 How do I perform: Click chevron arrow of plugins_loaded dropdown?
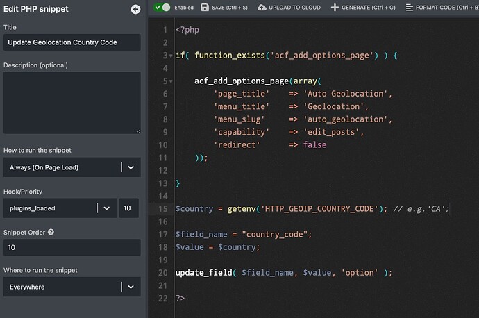tap(107, 208)
